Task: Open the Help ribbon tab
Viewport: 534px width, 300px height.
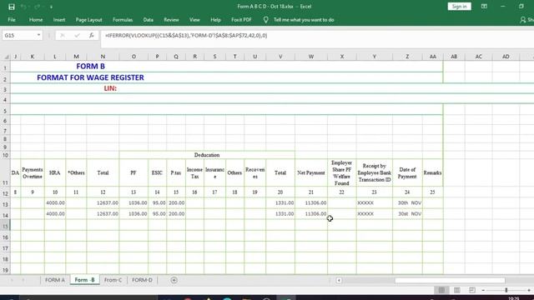Action: (215, 20)
